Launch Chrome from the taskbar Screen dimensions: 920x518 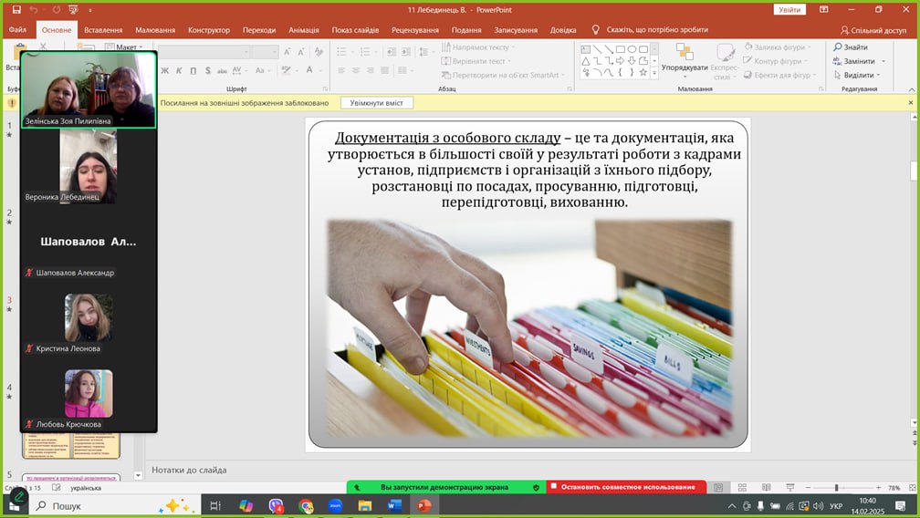click(x=306, y=505)
